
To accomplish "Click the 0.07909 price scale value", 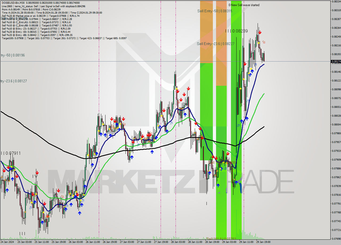I will click(x=336, y=160).
